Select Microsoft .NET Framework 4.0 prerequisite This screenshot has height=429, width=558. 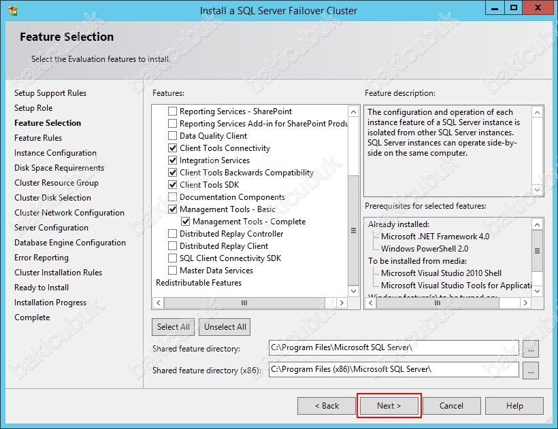435,237
